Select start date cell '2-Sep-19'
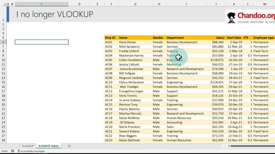275x154 pixels. 234,42
